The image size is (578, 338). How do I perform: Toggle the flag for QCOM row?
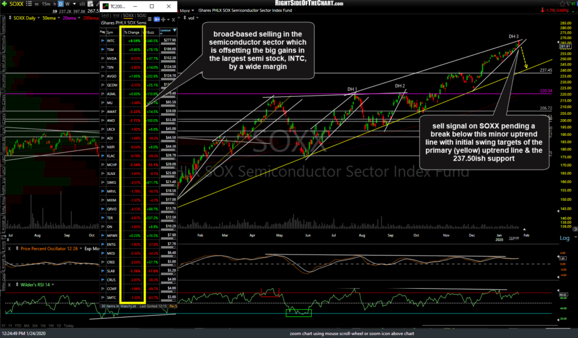tap(103, 85)
